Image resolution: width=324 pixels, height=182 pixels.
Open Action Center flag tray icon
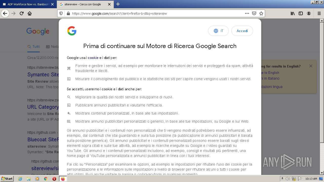tap(300, 179)
